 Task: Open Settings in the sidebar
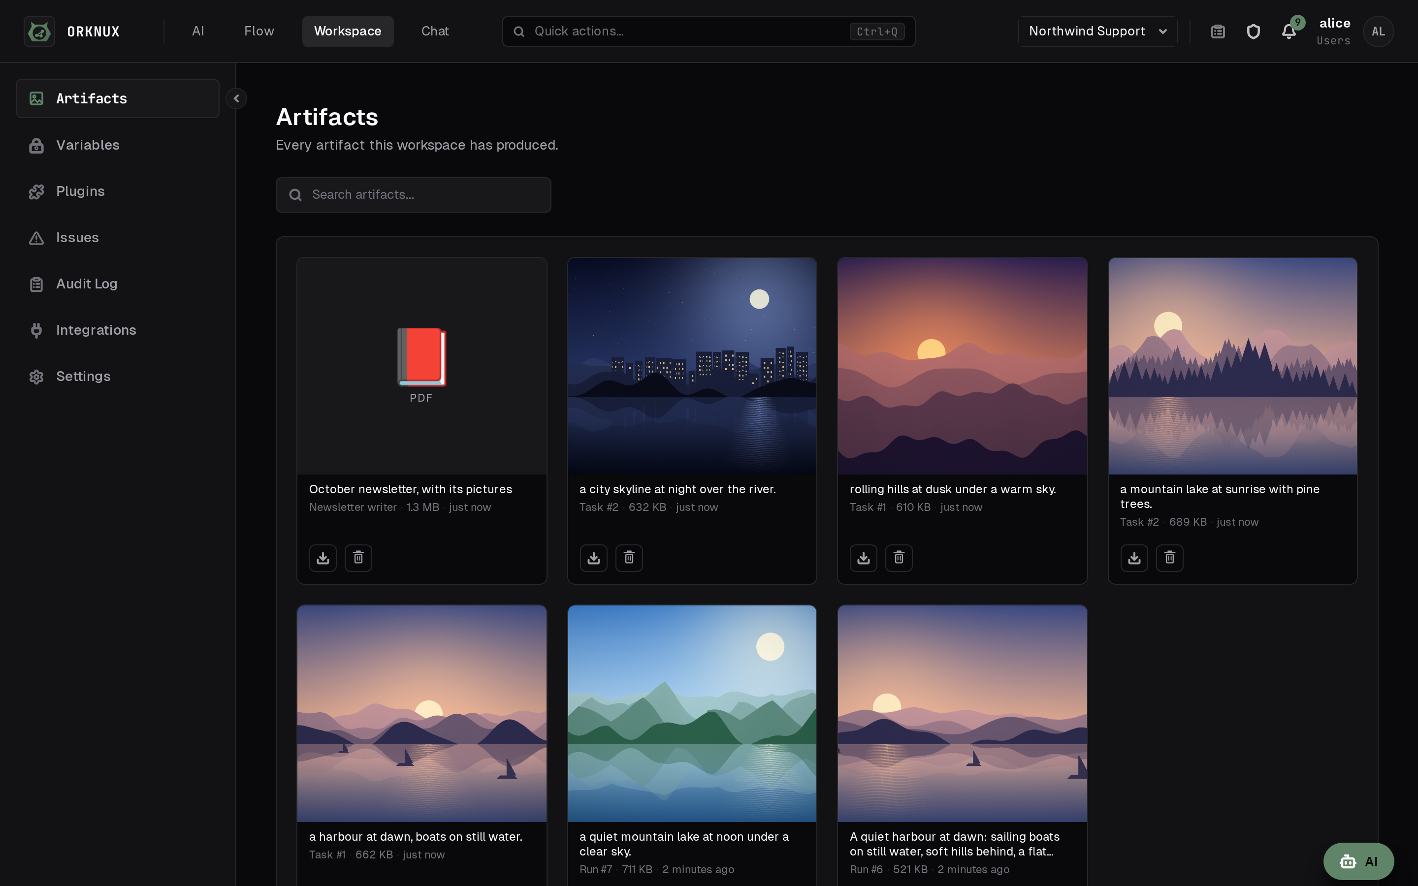117,376
